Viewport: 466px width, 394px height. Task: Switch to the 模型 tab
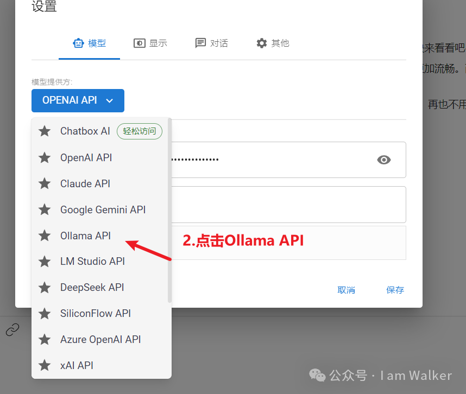click(x=89, y=43)
